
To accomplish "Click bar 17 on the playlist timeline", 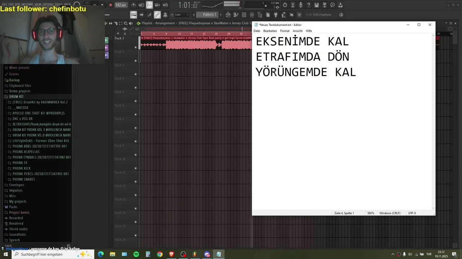I will [x=192, y=34].
